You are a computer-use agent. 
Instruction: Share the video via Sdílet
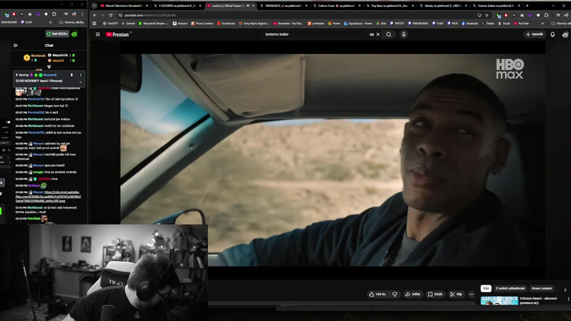(412, 294)
